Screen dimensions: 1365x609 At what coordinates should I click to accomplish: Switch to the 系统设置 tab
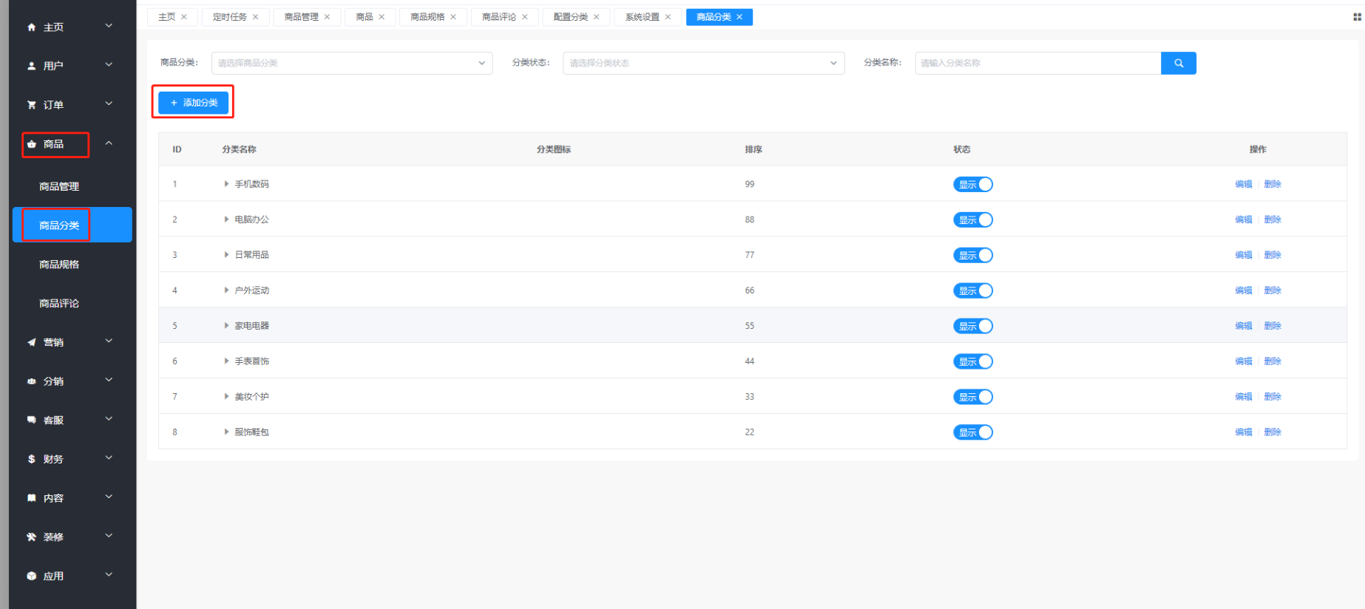click(642, 17)
